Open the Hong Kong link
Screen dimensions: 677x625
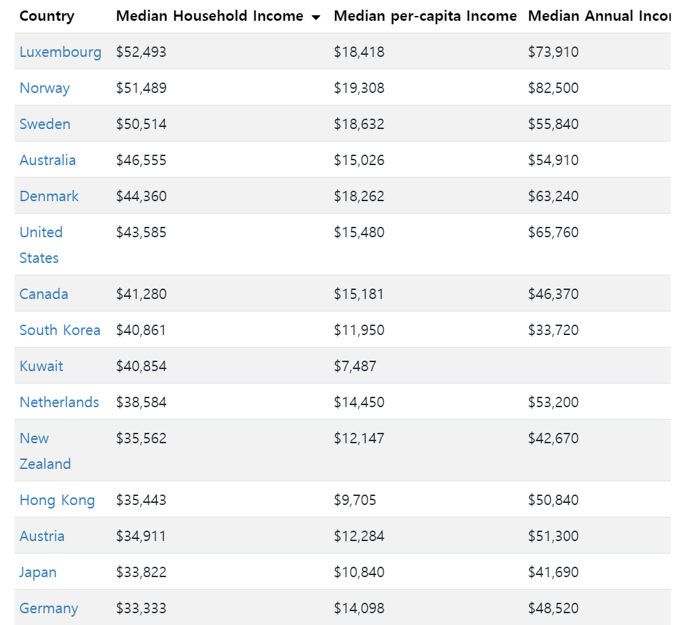pos(57,500)
